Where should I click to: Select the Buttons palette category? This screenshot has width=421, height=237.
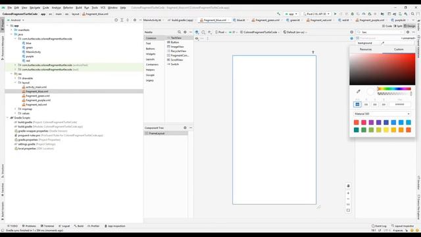point(151,49)
